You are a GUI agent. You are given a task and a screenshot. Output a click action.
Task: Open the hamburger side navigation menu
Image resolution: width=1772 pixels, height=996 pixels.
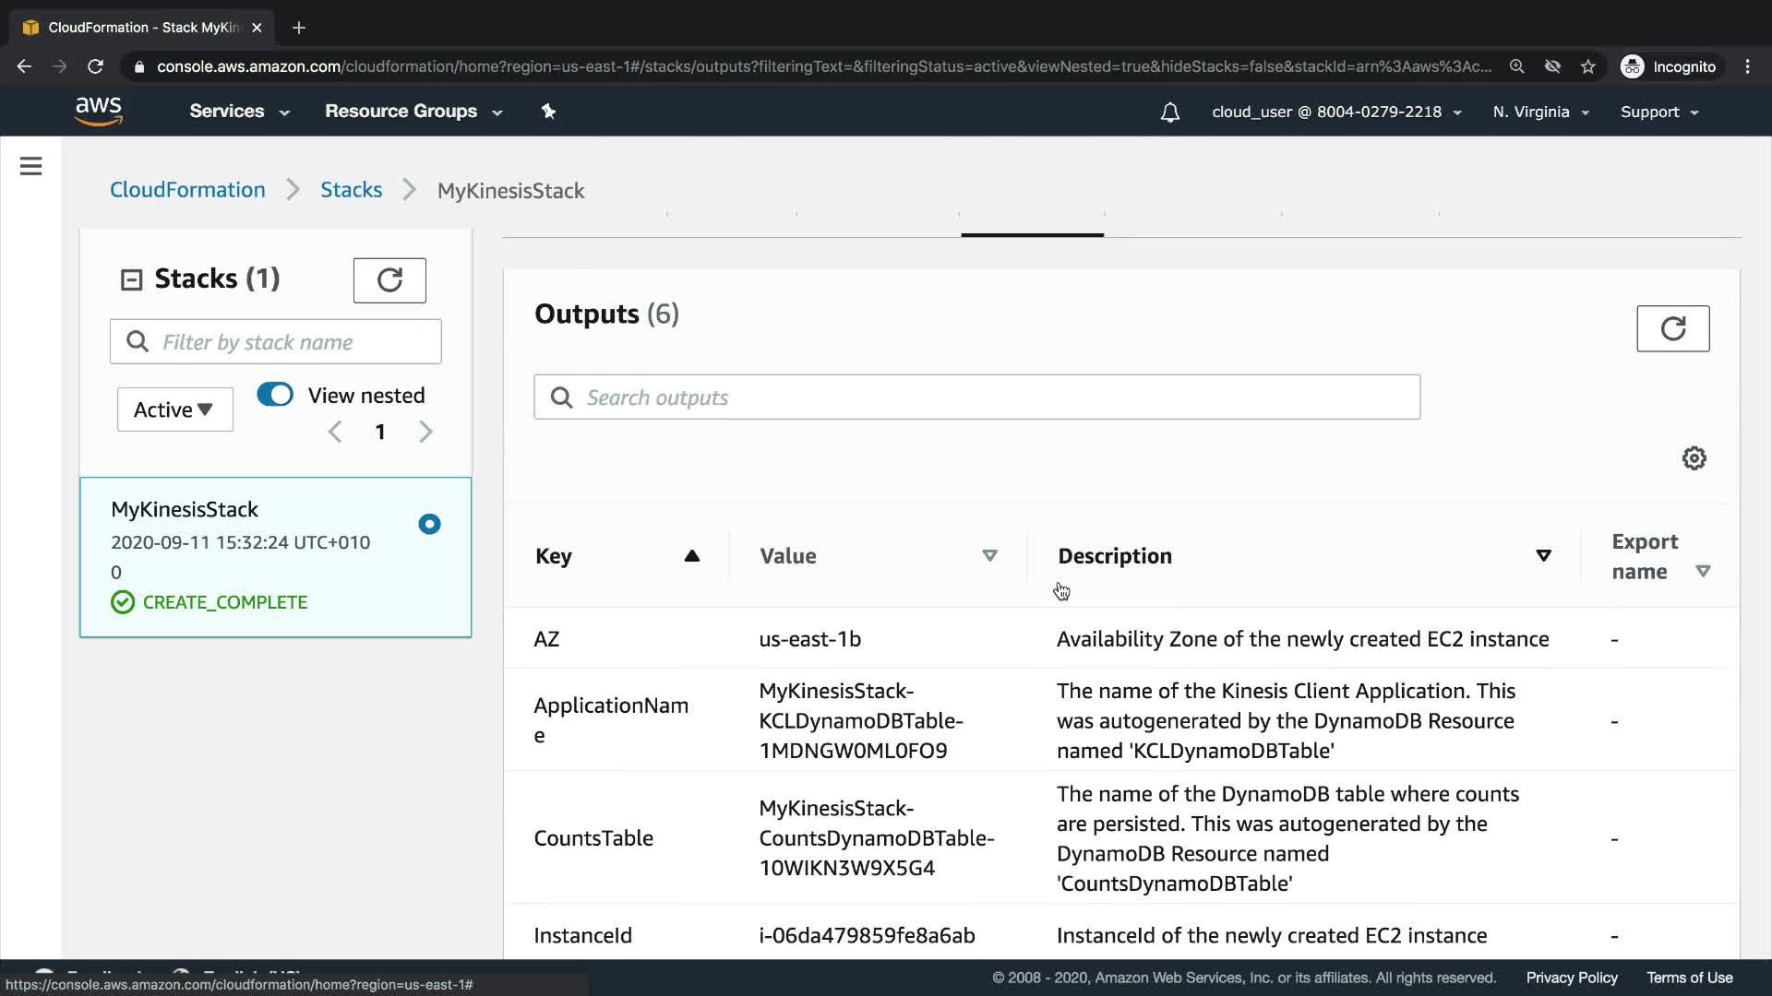30,166
